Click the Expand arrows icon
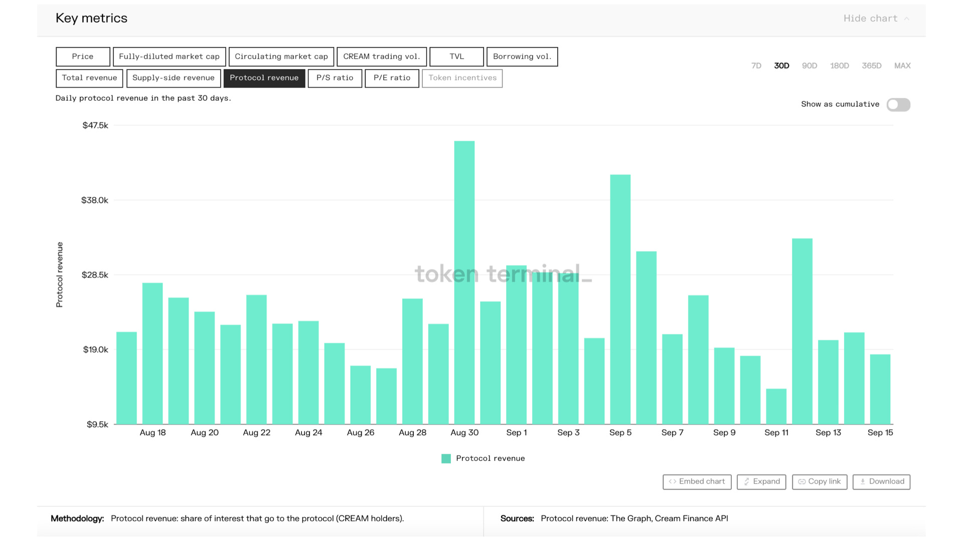This screenshot has width=963, height=541. [x=746, y=481]
